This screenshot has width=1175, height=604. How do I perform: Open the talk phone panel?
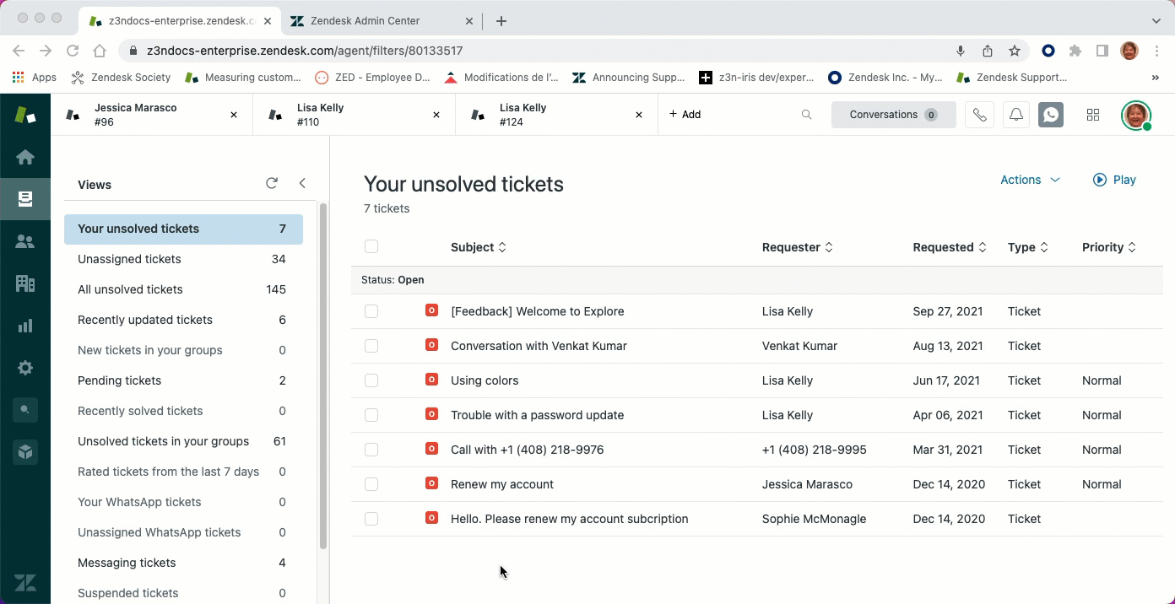(x=979, y=114)
